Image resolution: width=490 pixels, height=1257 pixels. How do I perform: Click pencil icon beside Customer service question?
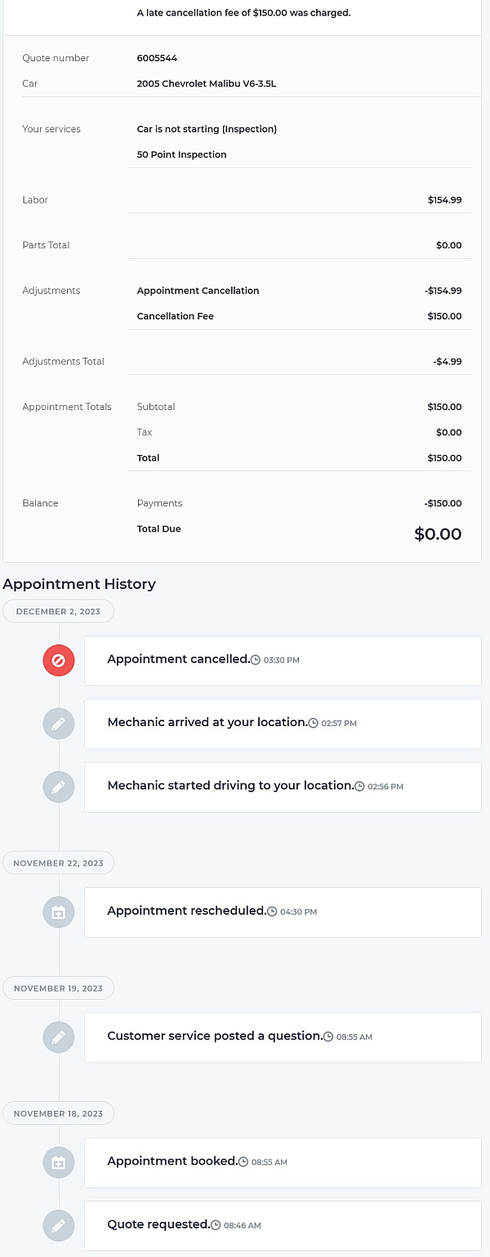[59, 1037]
